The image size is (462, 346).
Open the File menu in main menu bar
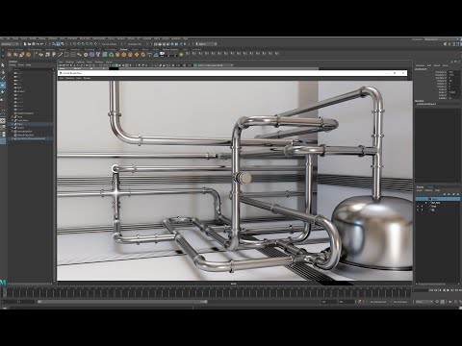(x=2, y=38)
